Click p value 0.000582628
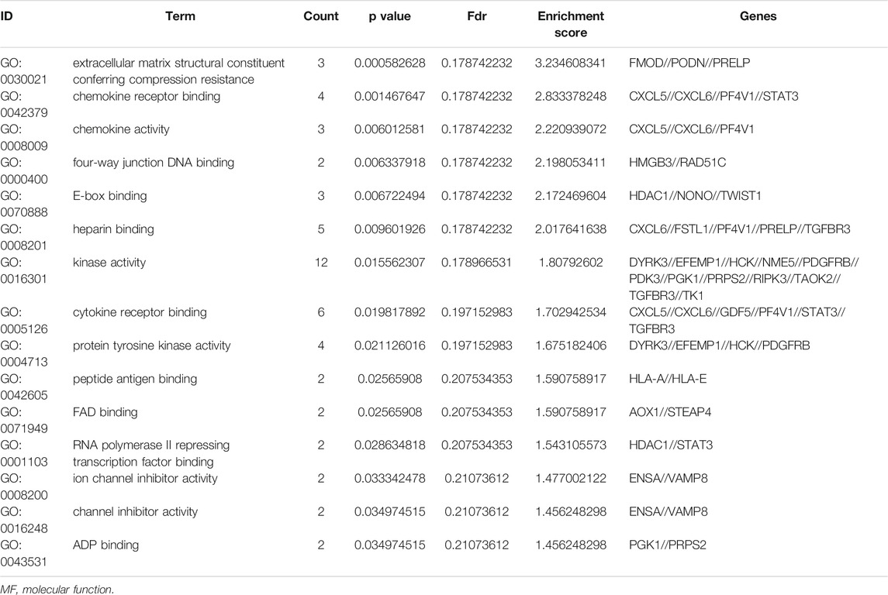This screenshot has height=595, width=888. (389, 64)
